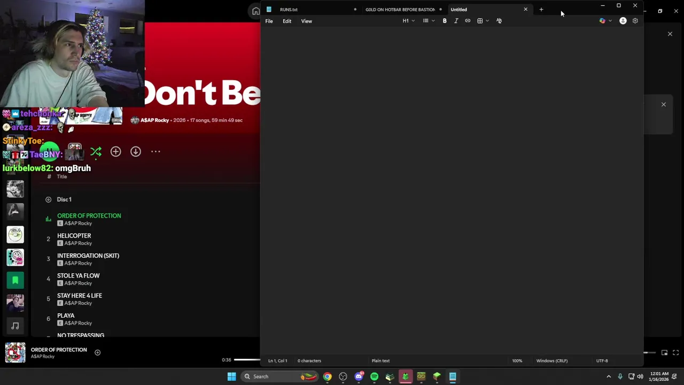Viewport: 684px width, 385px height.
Task: Toggle bold formatting in Notepad
Action: [x=445, y=21]
